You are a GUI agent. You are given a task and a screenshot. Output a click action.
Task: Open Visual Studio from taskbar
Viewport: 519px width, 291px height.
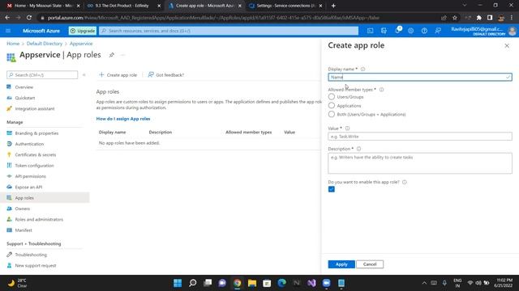click(x=311, y=283)
